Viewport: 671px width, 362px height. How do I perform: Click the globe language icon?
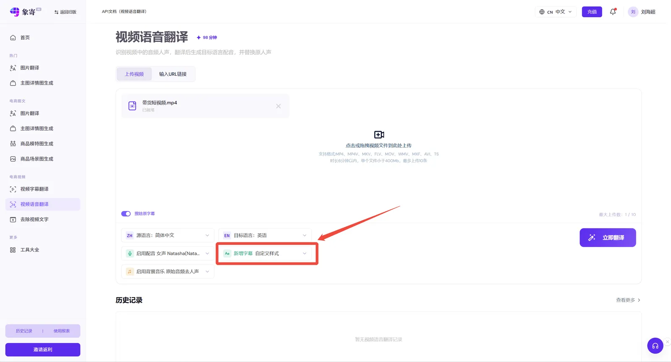pos(542,12)
